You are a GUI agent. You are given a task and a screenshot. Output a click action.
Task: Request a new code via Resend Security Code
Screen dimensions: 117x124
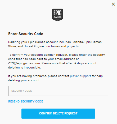point(26,101)
